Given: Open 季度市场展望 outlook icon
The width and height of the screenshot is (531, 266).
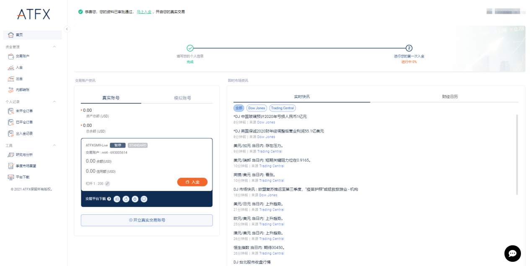Looking at the screenshot, I should pyautogui.click(x=11, y=166).
